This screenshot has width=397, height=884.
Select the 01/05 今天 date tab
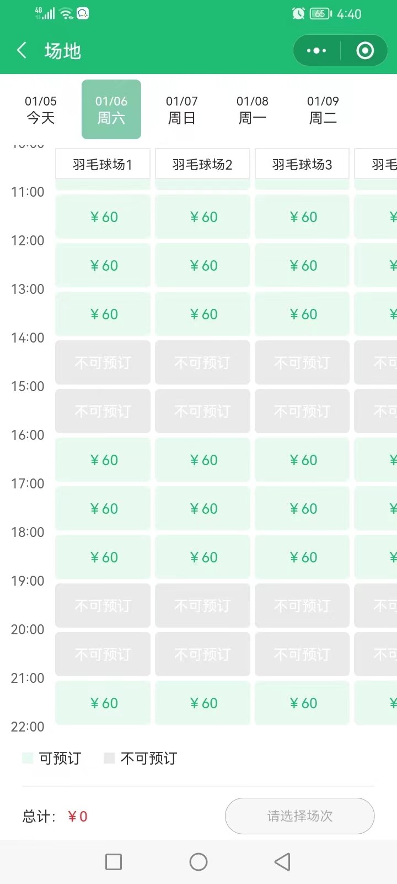pos(41,109)
